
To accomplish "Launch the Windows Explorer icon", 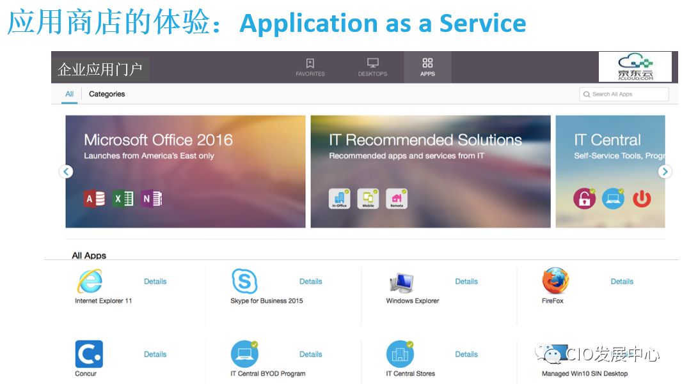I will pos(401,282).
